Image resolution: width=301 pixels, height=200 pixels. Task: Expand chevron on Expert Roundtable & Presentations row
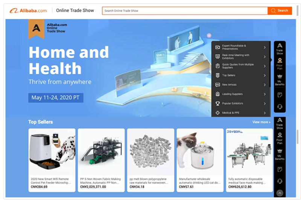[x=265, y=47]
